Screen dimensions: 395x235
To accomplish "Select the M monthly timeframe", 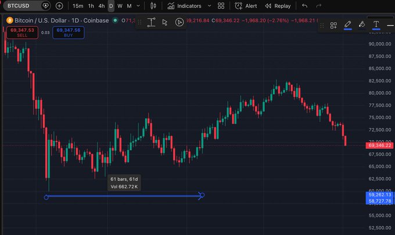I will point(129,6).
